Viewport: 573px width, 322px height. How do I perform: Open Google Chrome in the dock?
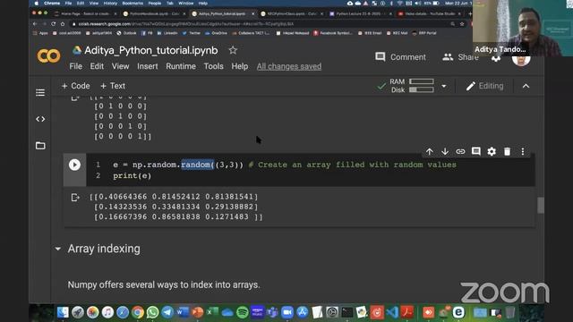click(137, 312)
